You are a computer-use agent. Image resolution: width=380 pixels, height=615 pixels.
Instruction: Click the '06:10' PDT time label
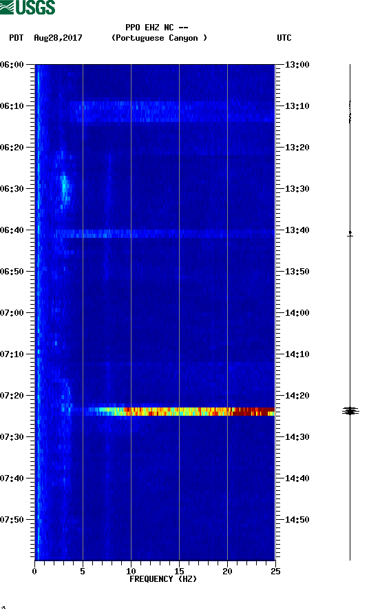click(x=12, y=106)
